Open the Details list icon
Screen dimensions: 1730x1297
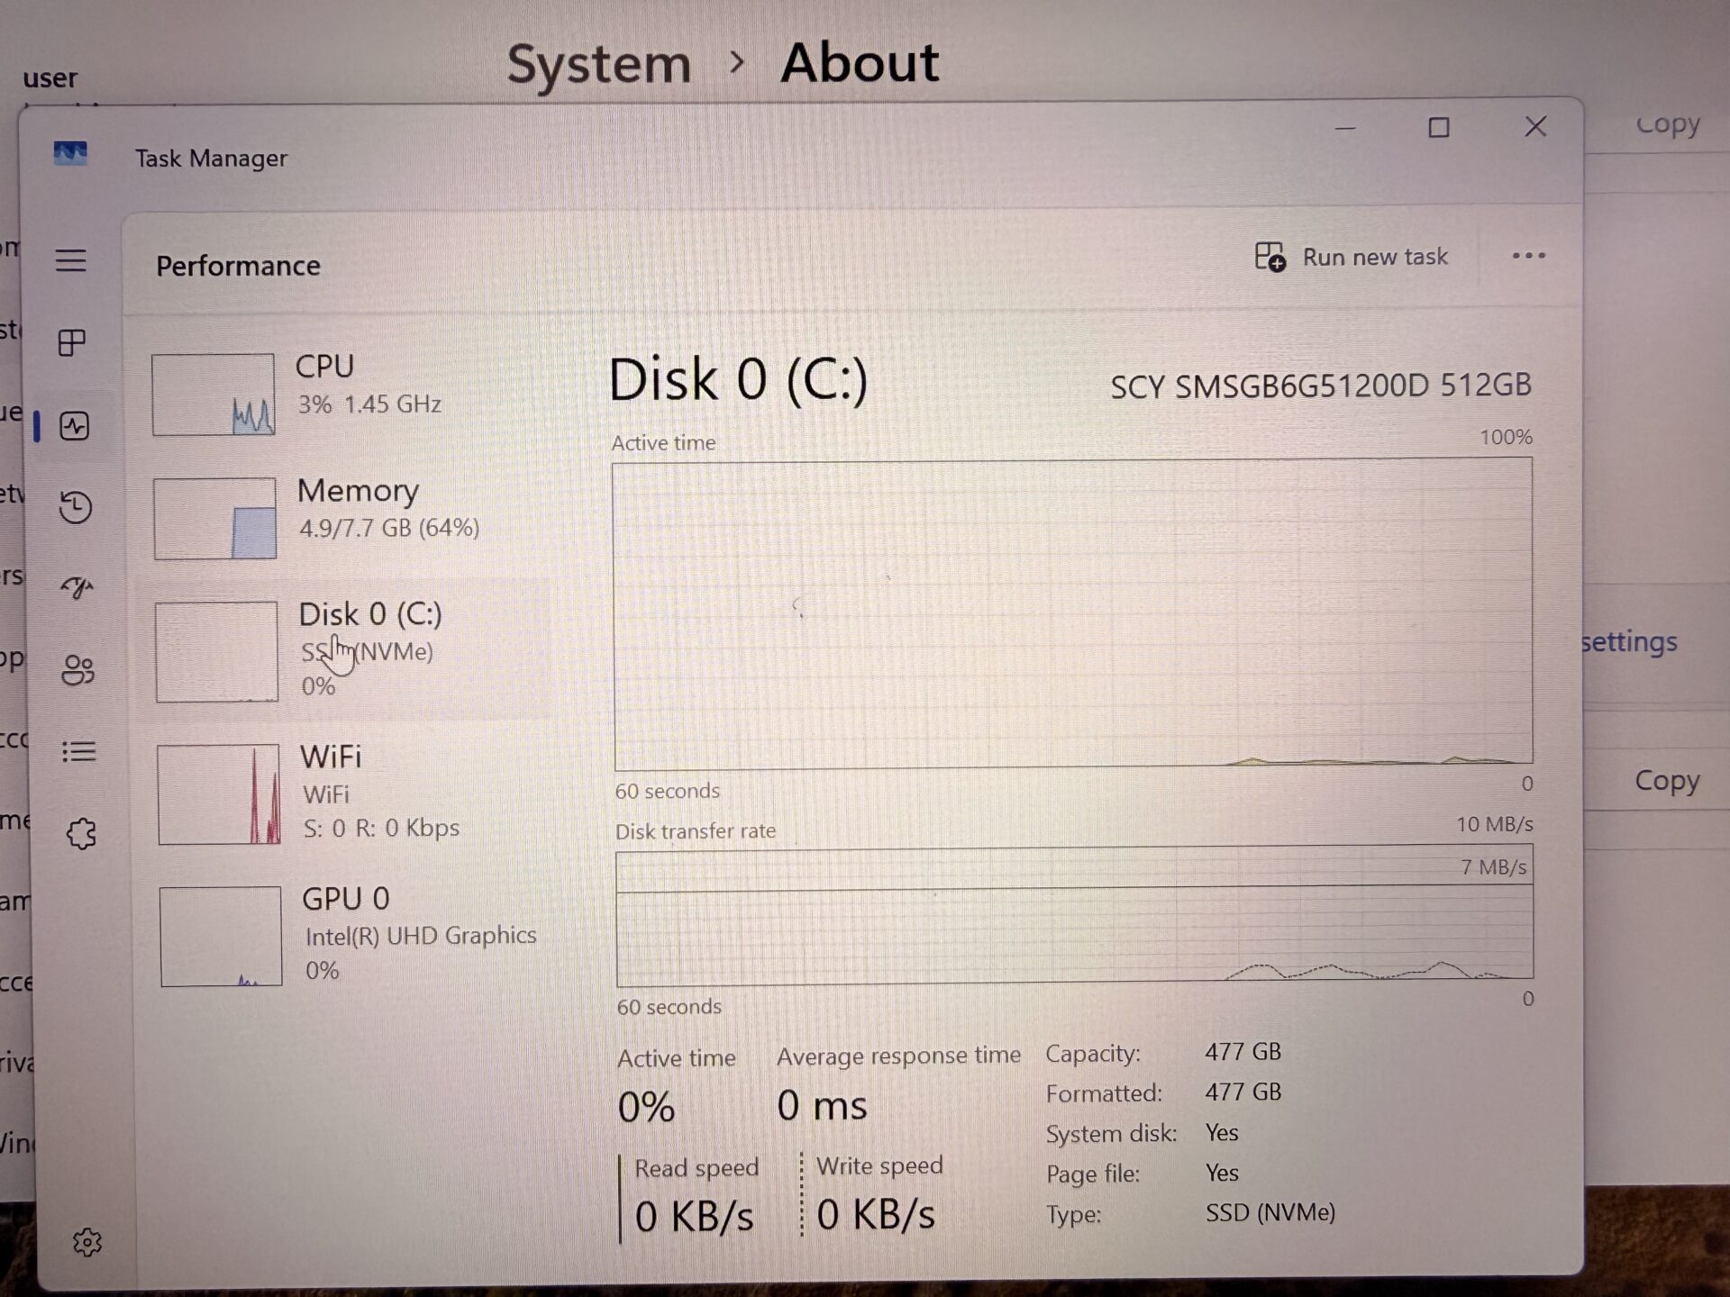[x=79, y=751]
